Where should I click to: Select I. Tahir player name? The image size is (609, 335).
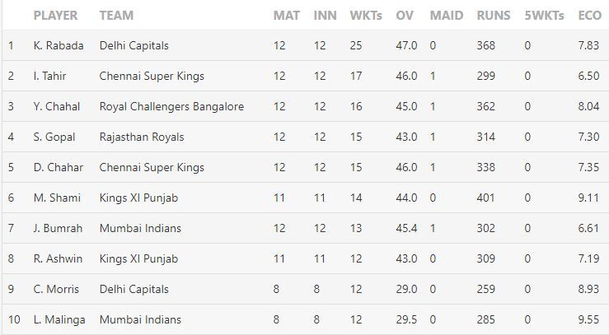point(49,77)
